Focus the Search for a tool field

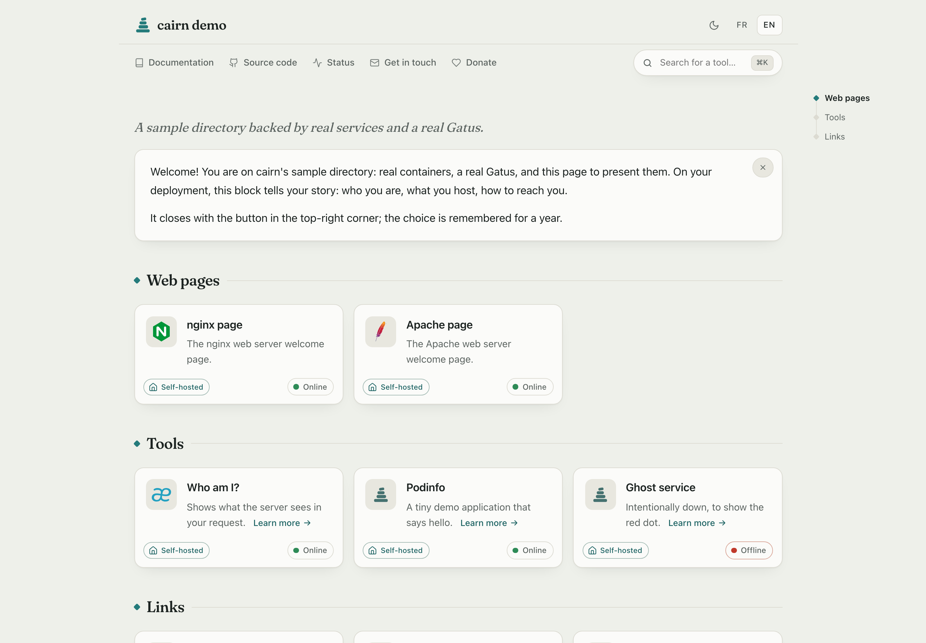click(708, 62)
